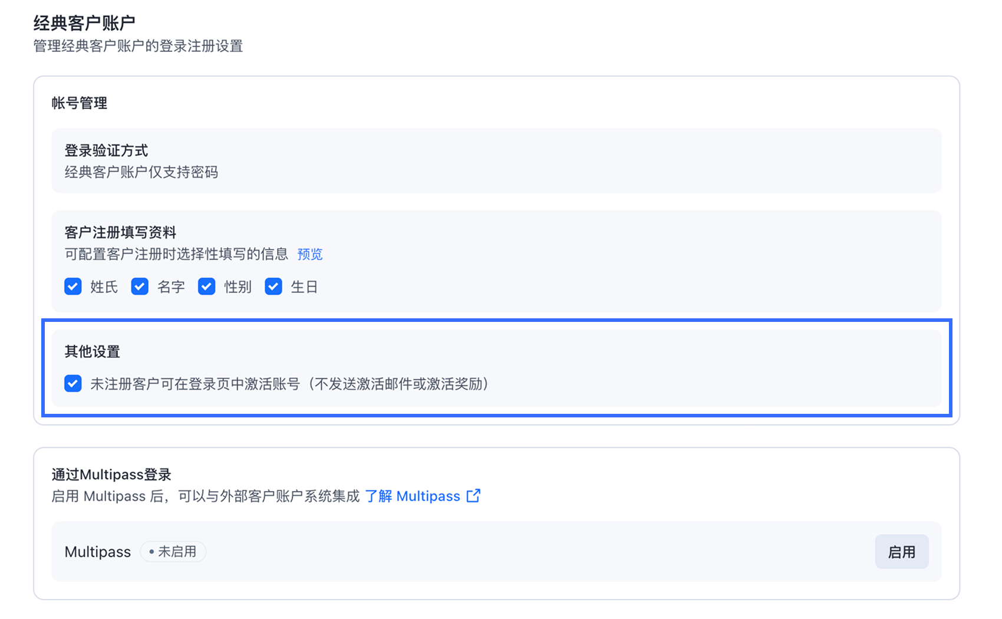Click the 性别 label text

[x=238, y=287]
